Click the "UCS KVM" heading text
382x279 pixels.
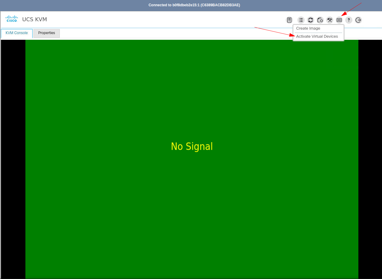(34, 19)
